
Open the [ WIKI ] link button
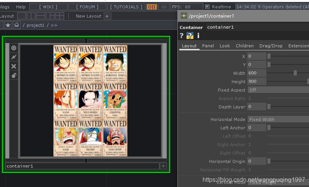pos(48,7)
